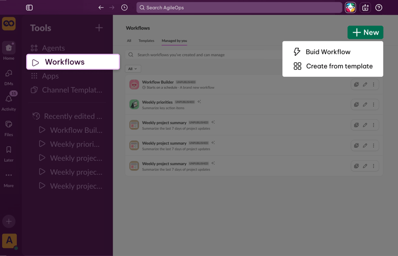Go to Home in the left rail
The height and width of the screenshot is (256, 398).
point(8,51)
